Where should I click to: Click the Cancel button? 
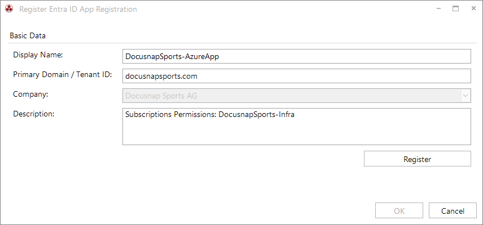point(453,210)
